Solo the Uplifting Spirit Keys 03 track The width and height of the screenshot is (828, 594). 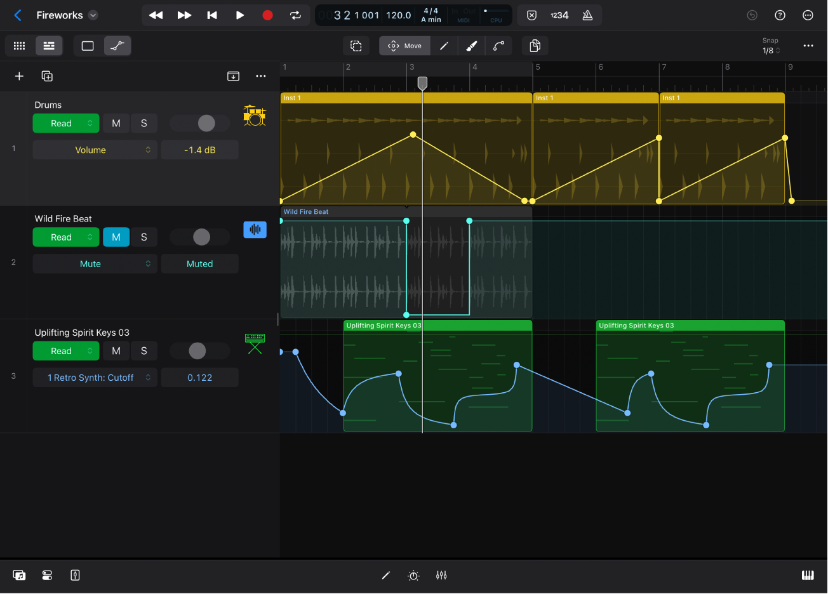click(144, 351)
